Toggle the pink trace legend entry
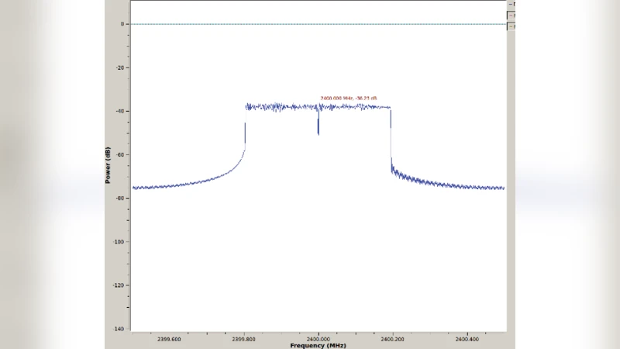Image resolution: width=620 pixels, height=349 pixels. 511,15
